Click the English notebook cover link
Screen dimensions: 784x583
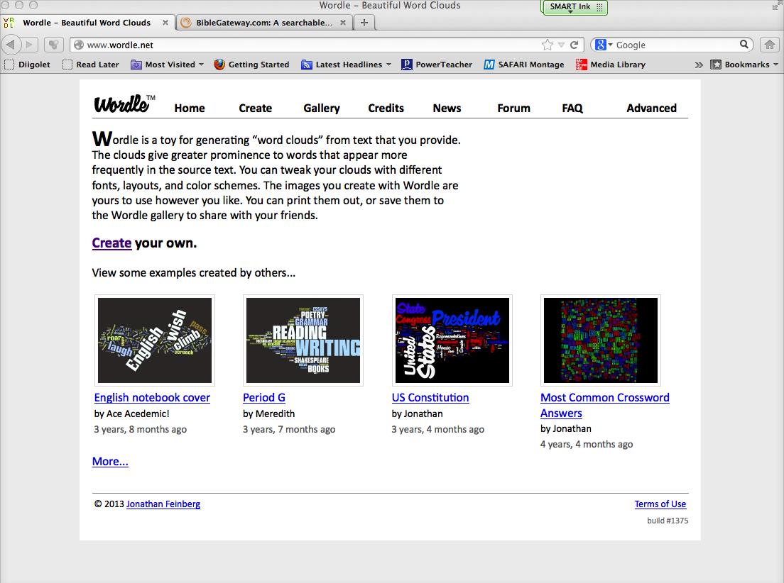tap(152, 398)
